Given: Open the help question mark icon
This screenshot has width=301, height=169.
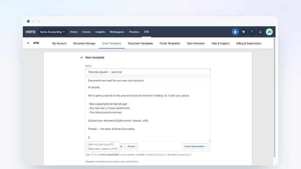Looking at the screenshot, I should (x=252, y=32).
